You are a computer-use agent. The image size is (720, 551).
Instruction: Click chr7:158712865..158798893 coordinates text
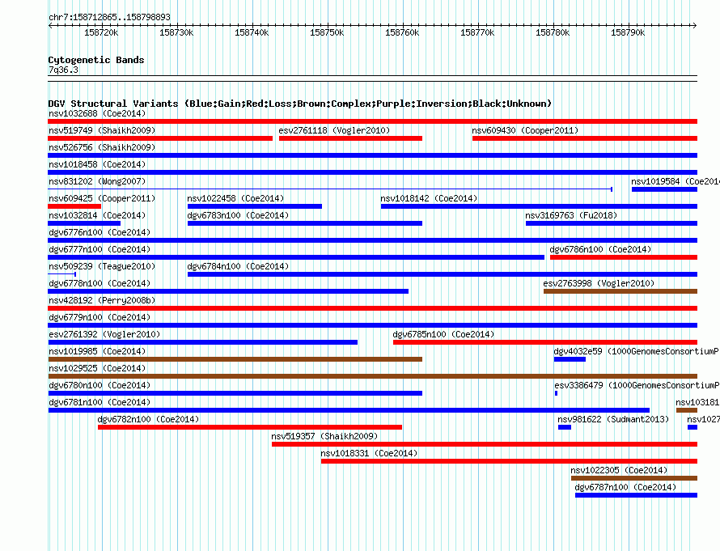click(109, 17)
